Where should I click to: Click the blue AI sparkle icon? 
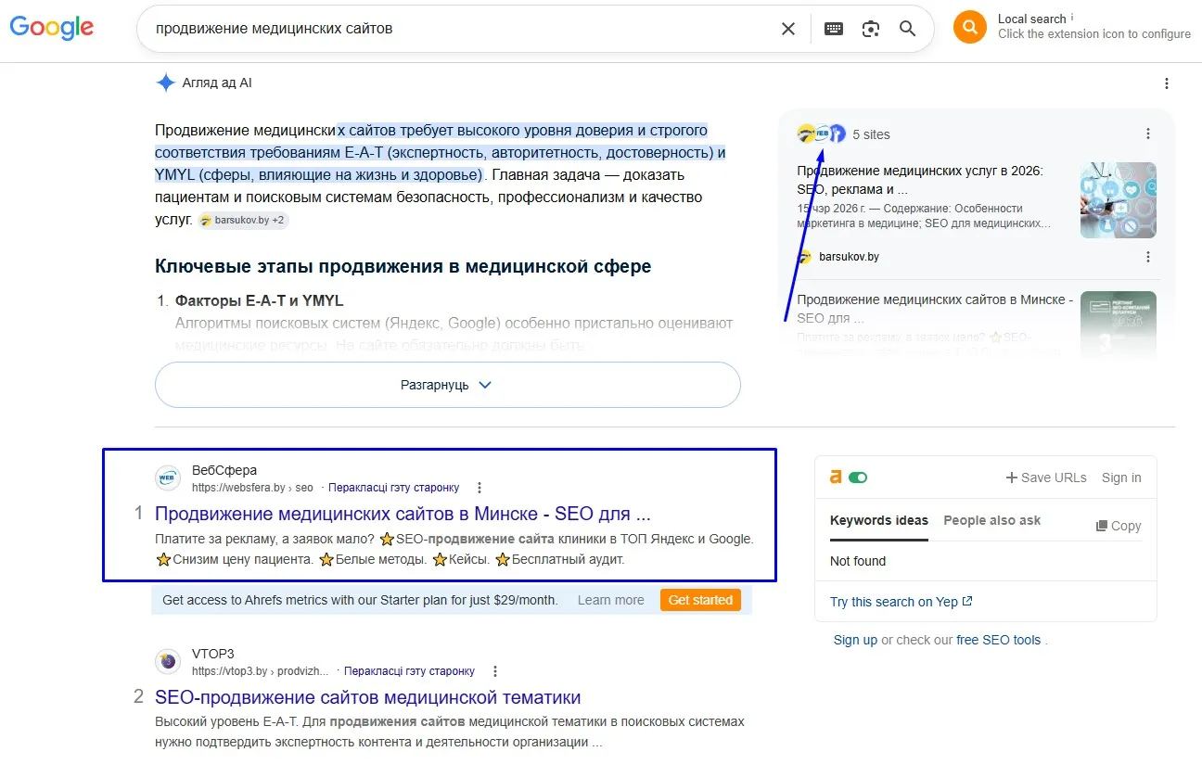166,83
